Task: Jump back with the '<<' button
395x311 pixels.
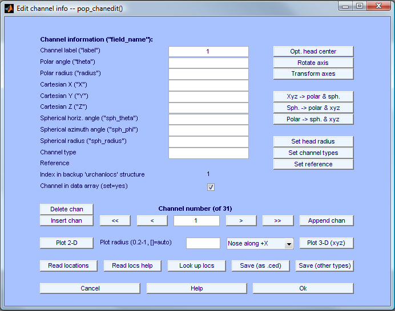Action: (x=115, y=220)
